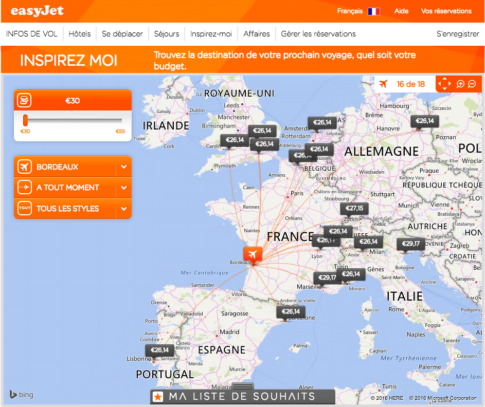Click the €30 budget header

click(73, 101)
